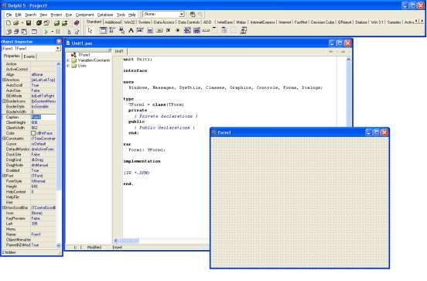
Task: Click the New Form toolbar icon
Action: pos(34,32)
